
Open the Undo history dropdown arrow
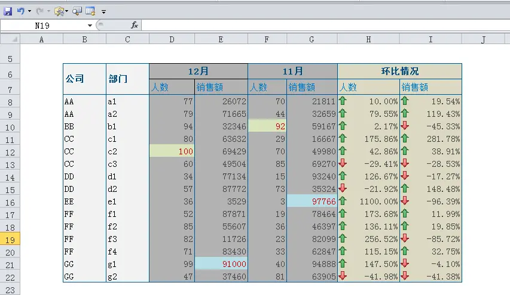click(29, 11)
